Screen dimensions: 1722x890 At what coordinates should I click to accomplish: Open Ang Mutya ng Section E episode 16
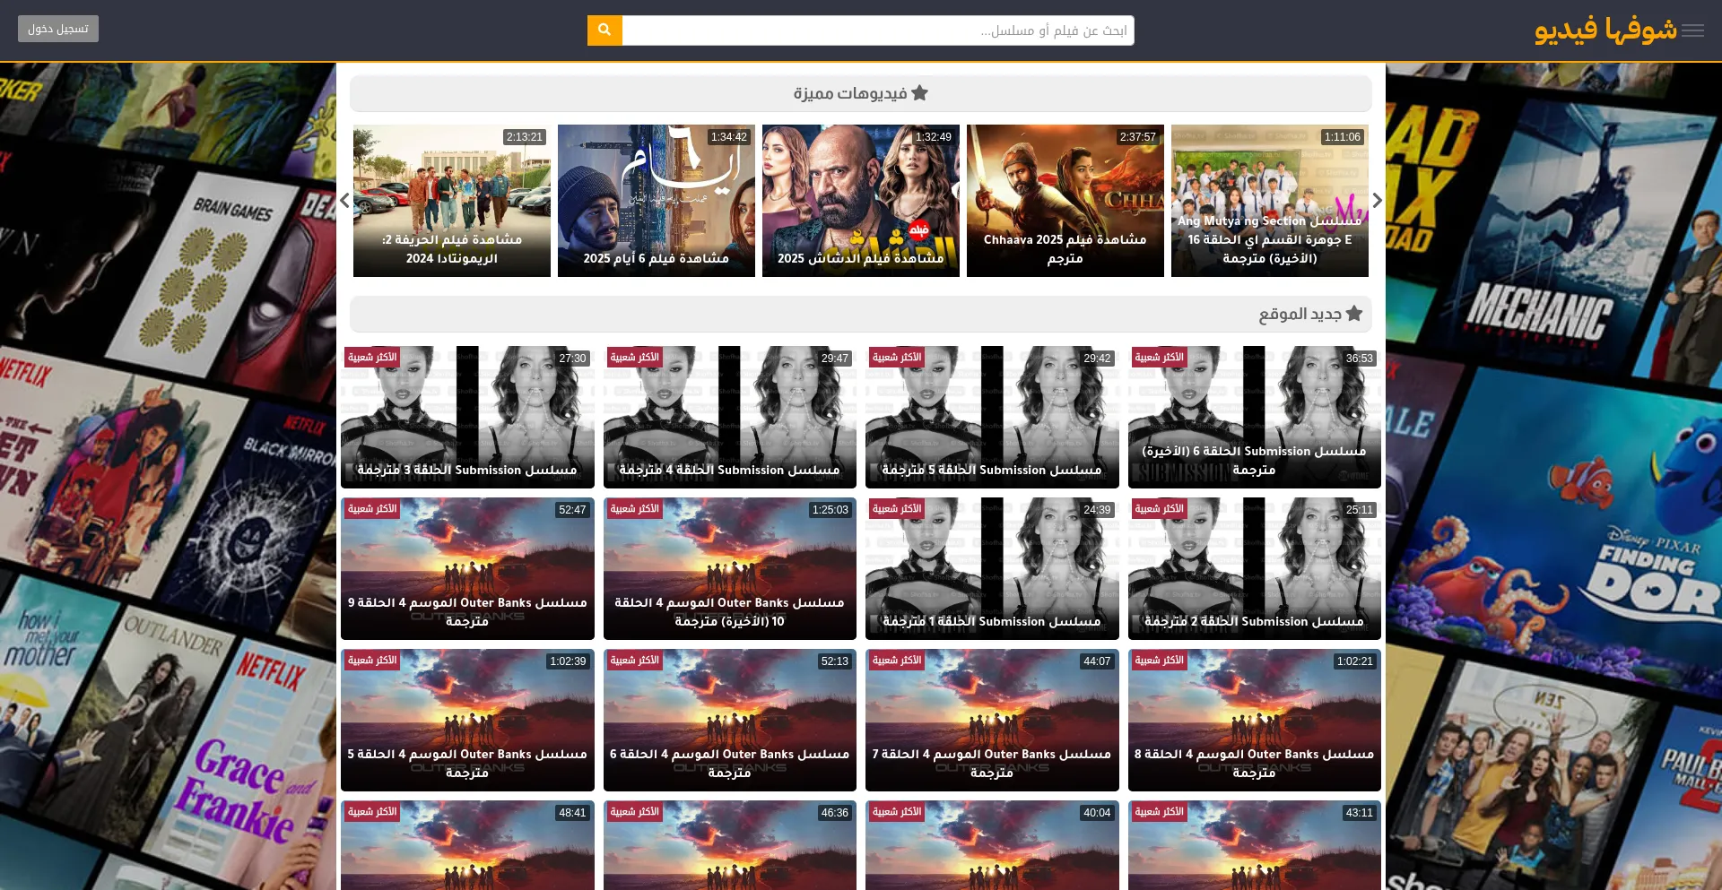[1269, 201]
